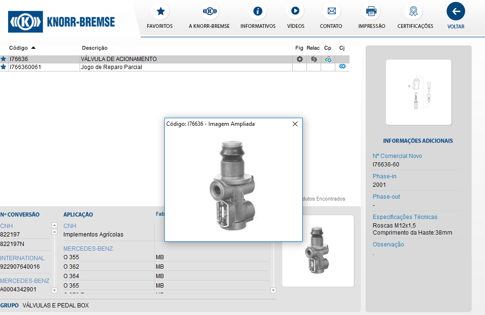Click the exploded diagram thumbnail

pyautogui.click(x=418, y=92)
